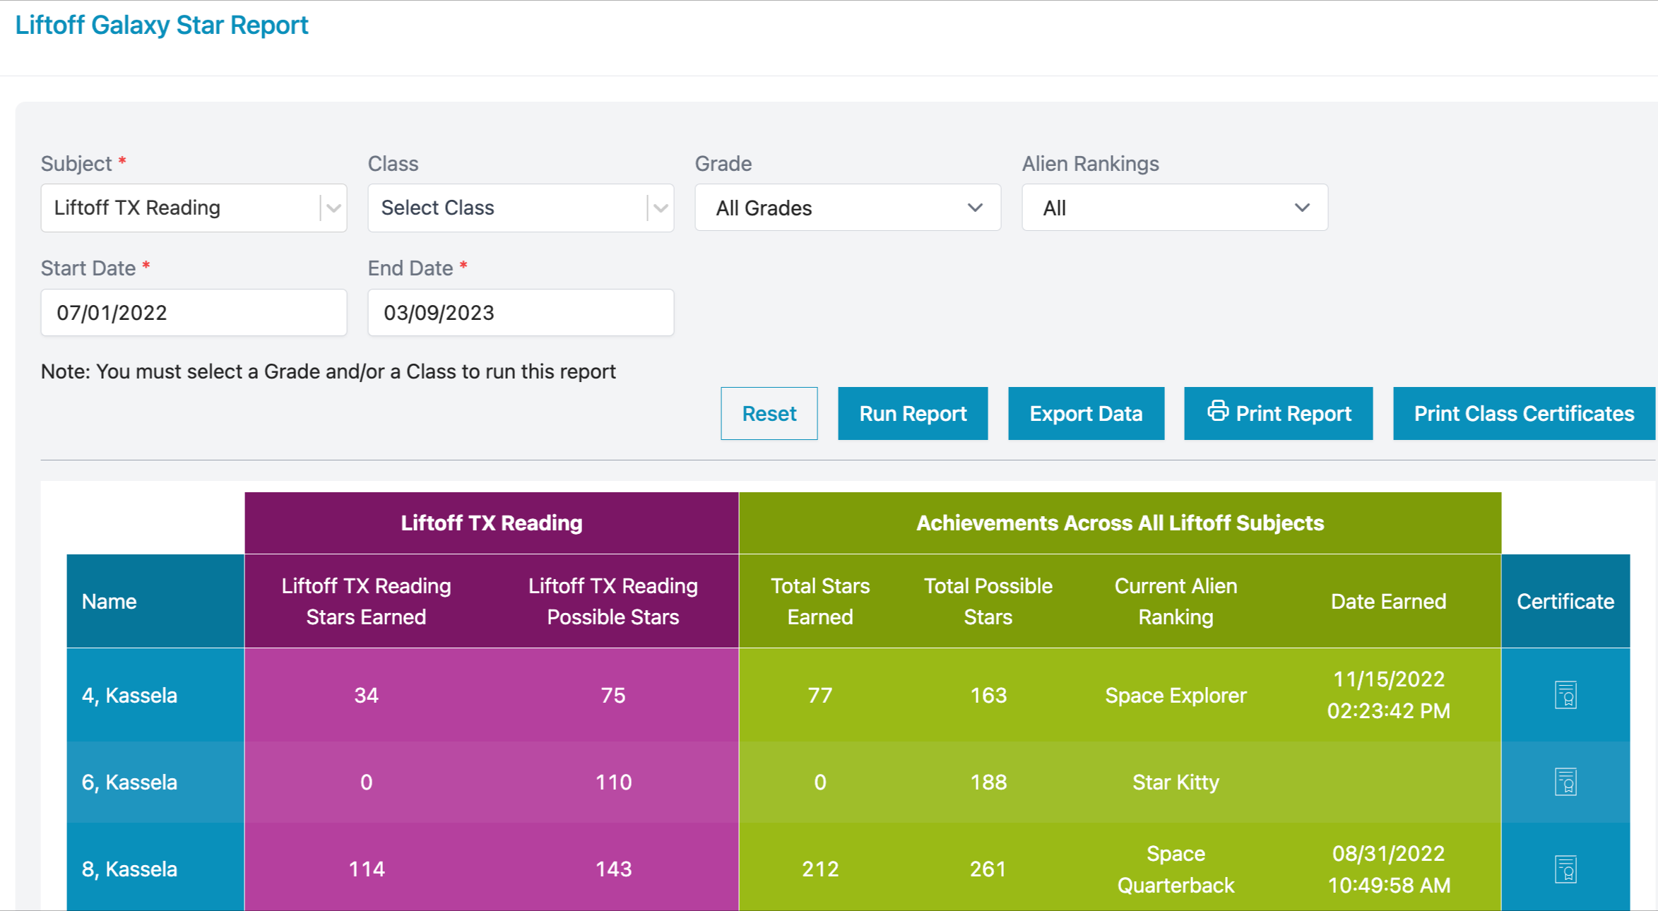Click Liftoff TX Reading Stars Earned header
The width and height of the screenshot is (1658, 911).
click(x=366, y=601)
